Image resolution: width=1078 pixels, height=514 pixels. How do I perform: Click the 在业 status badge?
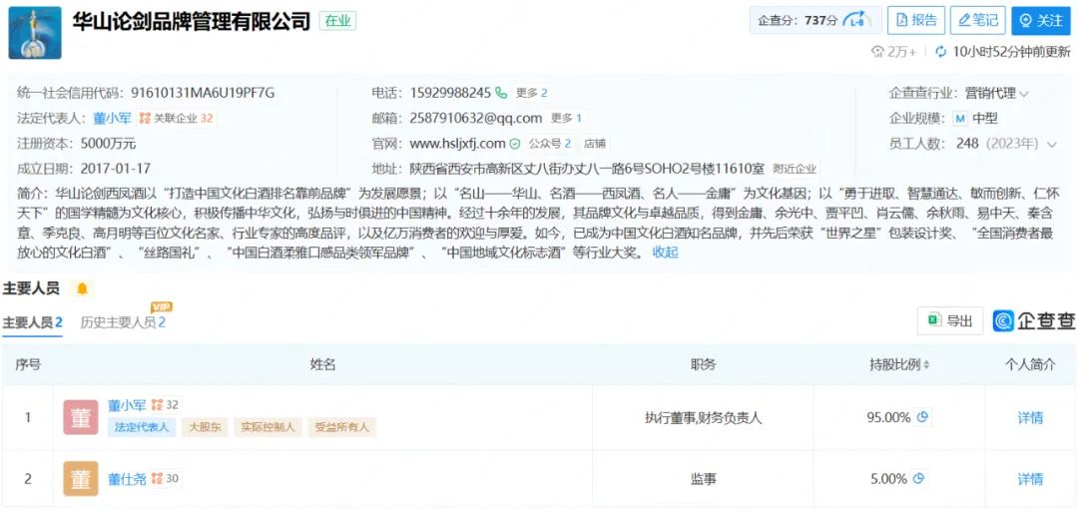coord(337,21)
